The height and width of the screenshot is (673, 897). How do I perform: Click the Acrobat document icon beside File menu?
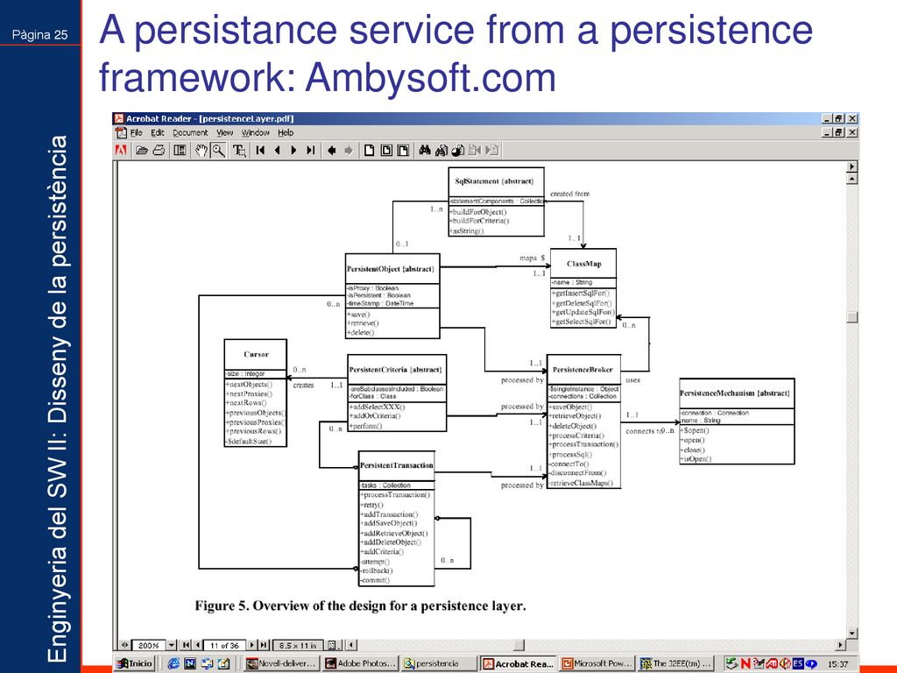(x=121, y=133)
